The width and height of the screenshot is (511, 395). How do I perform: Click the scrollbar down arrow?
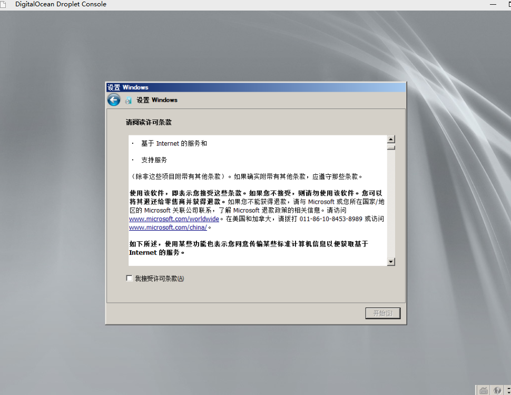pos(391,262)
